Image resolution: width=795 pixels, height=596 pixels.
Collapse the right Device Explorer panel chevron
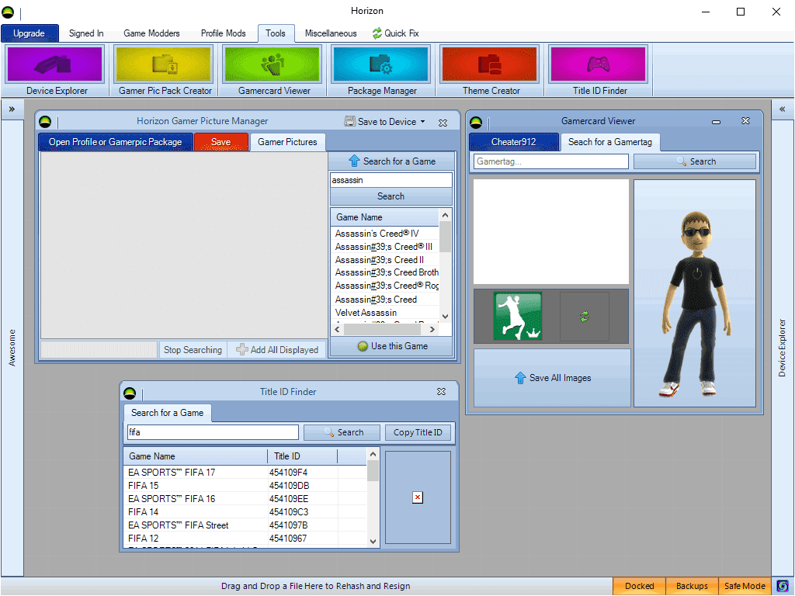[x=783, y=109]
